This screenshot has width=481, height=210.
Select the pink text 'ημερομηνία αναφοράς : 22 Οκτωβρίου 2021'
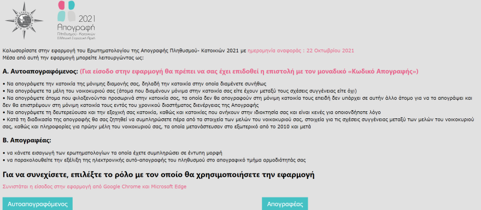tap(301, 51)
